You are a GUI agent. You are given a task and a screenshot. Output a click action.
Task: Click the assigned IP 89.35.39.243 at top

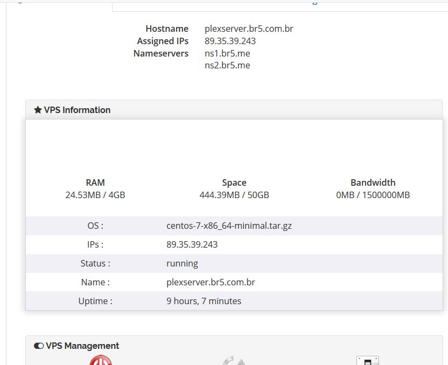pyautogui.click(x=230, y=41)
